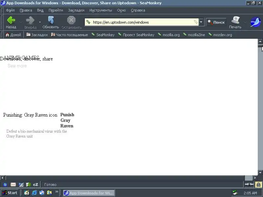
Task: Click the system tray network icon
Action: 235,193
